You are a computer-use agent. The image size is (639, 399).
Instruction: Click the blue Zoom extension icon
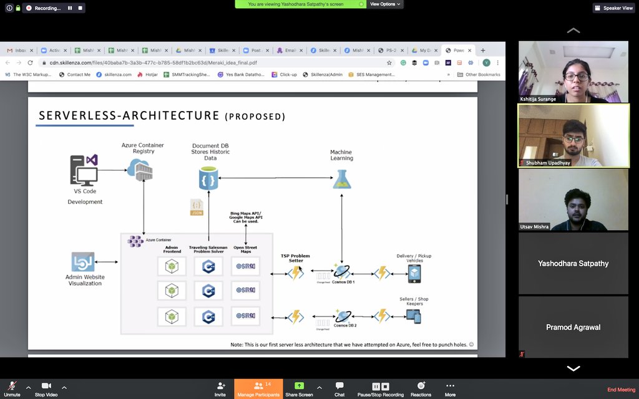click(426, 63)
